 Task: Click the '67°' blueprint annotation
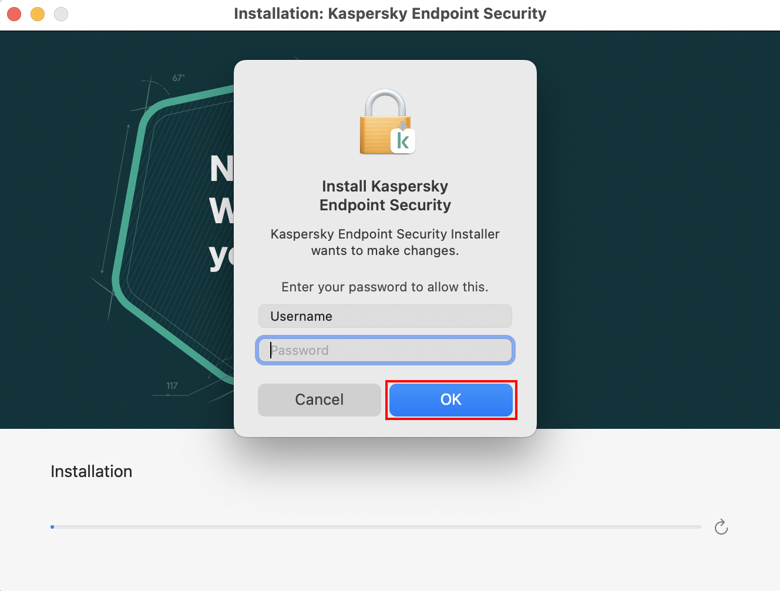(x=179, y=78)
